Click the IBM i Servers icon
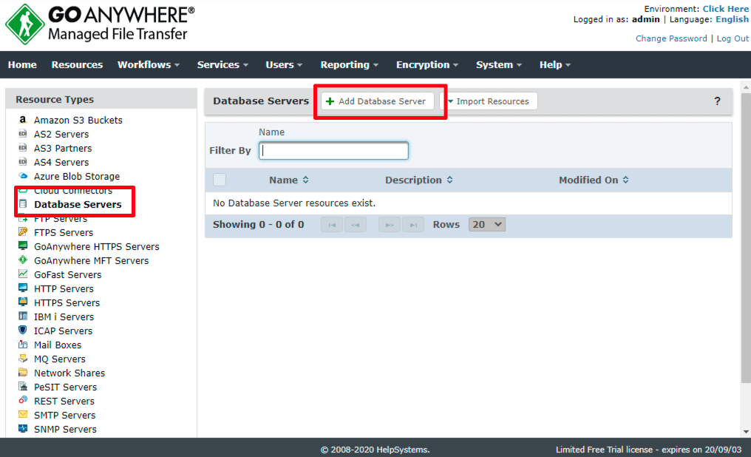 [22, 316]
